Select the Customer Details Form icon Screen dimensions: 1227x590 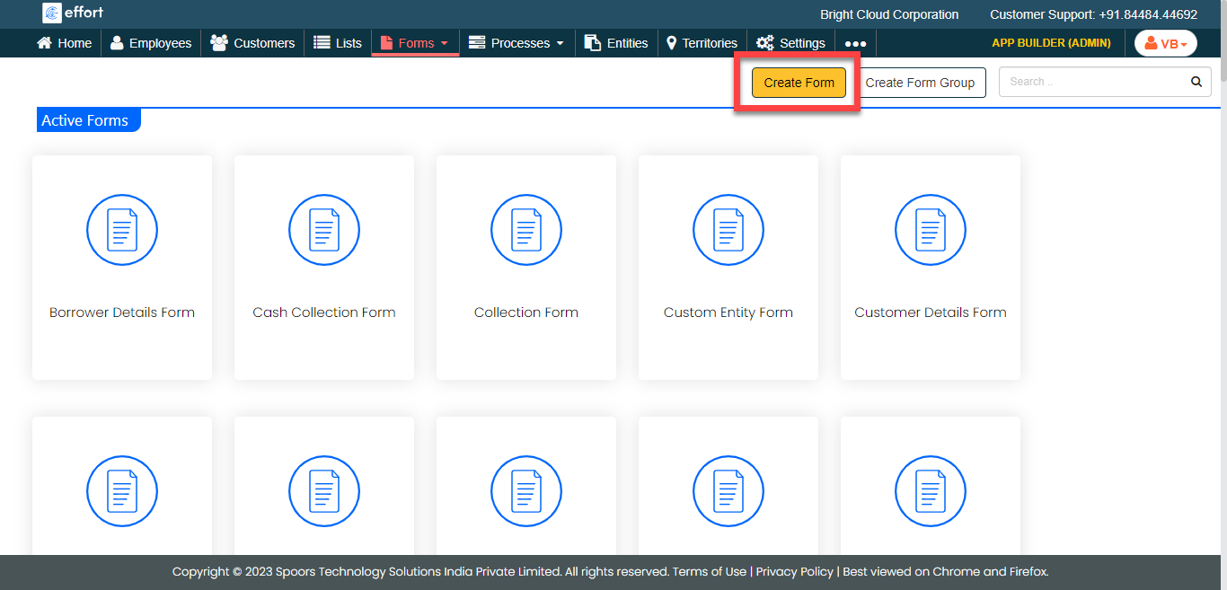[x=931, y=230]
